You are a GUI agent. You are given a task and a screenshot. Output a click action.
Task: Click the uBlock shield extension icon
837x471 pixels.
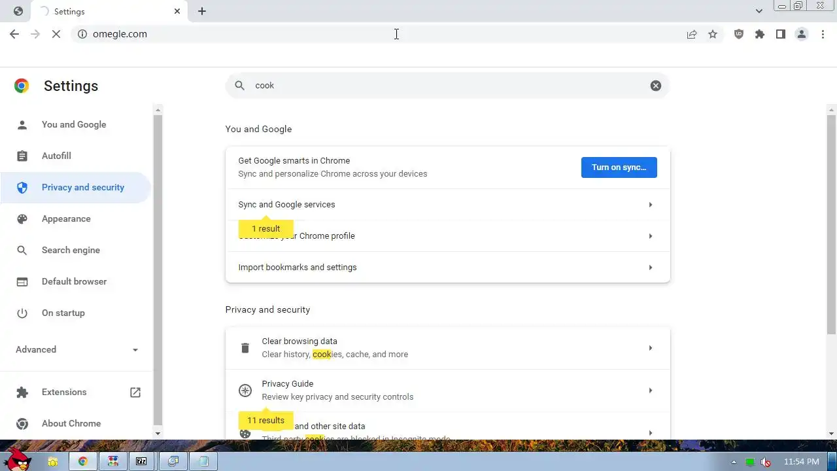click(739, 34)
